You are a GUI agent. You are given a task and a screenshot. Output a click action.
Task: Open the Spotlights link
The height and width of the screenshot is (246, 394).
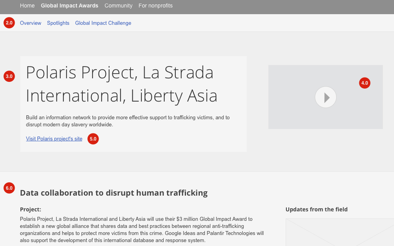58,23
